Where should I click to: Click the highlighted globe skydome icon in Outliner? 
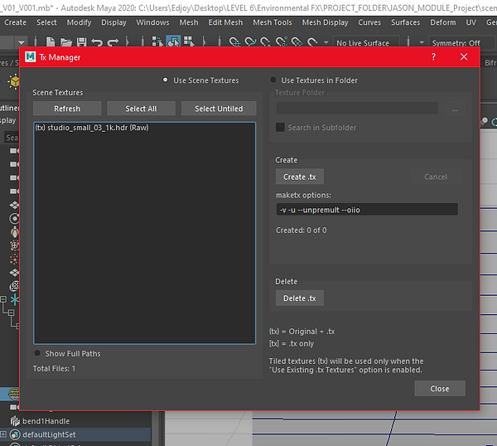[x=14, y=394]
